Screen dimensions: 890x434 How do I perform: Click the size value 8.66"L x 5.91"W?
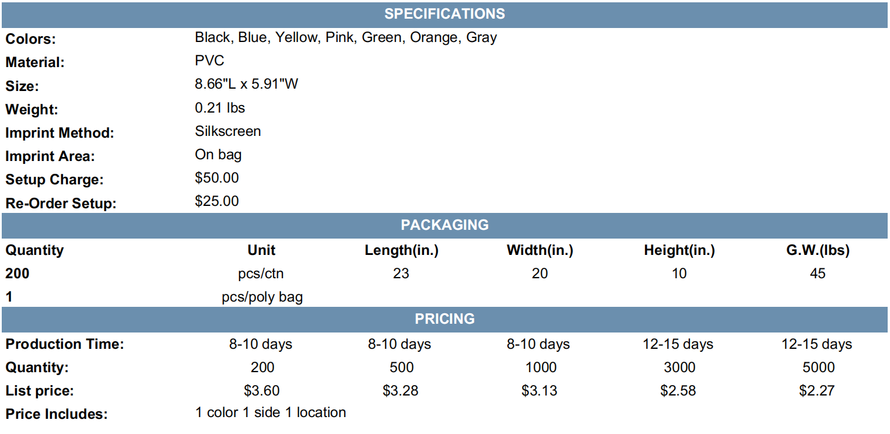[246, 84]
